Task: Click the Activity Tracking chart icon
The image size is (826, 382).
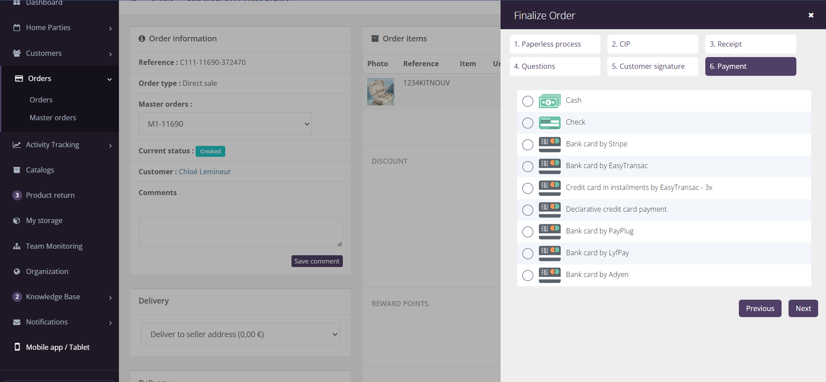Action: (x=17, y=145)
